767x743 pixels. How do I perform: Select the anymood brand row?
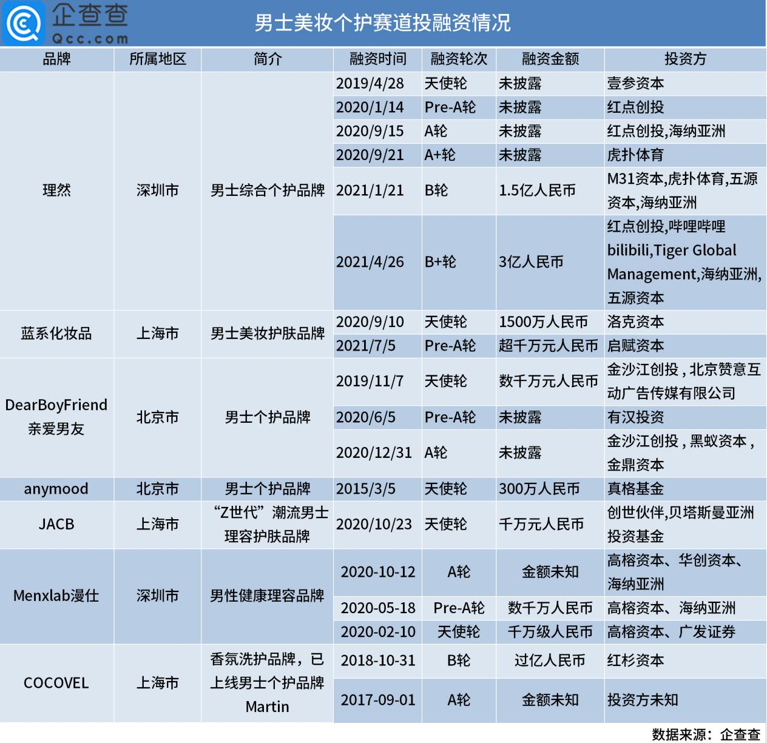pyautogui.click(x=383, y=489)
